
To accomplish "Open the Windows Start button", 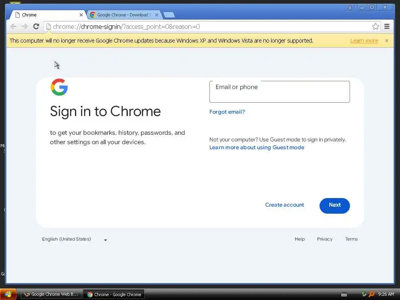I will coord(8,295).
